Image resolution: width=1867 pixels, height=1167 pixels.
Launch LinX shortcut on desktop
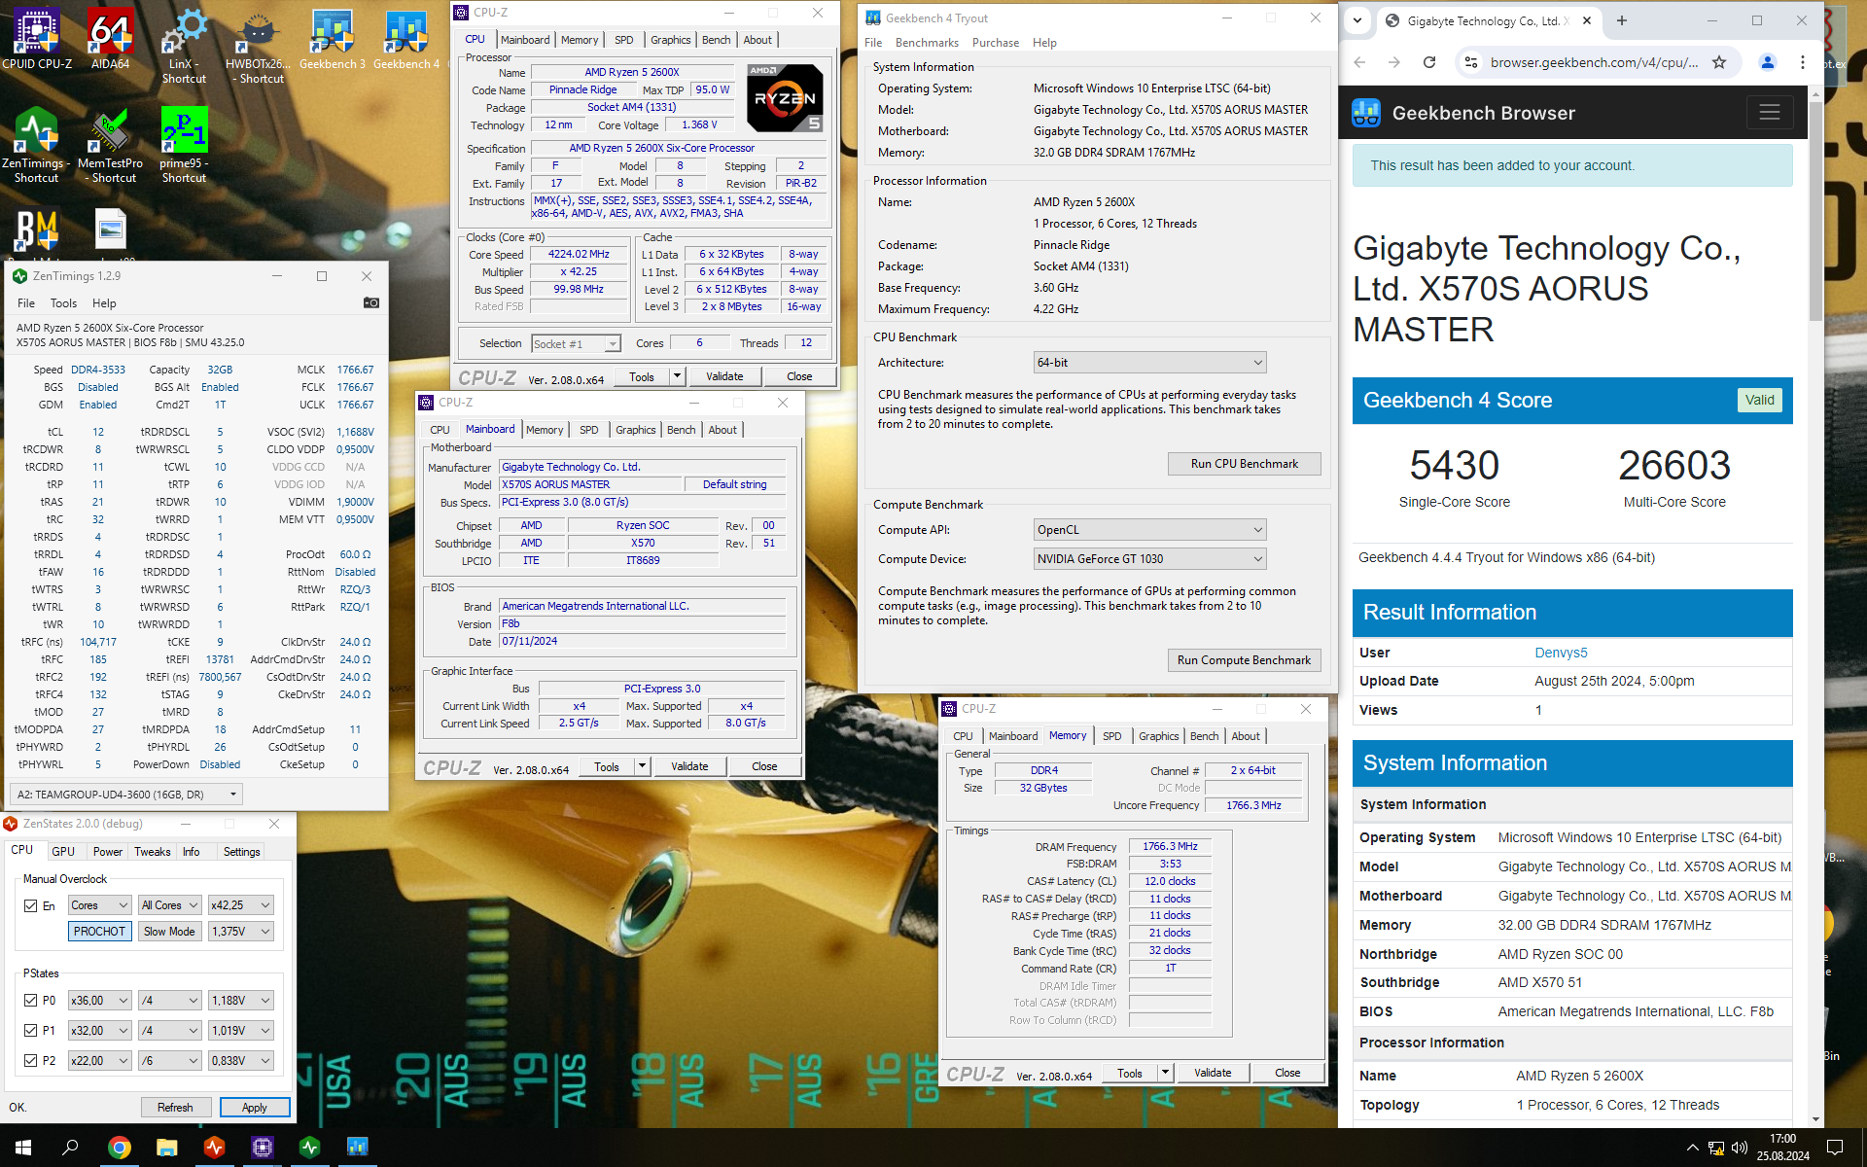click(184, 46)
